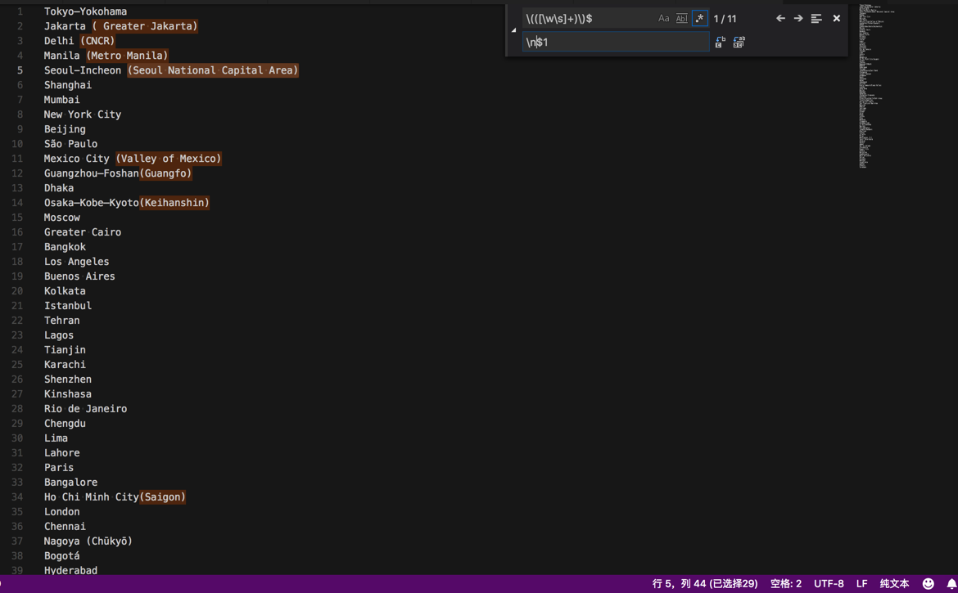Focus the replace input field
The width and height of the screenshot is (958, 593).
pos(616,42)
